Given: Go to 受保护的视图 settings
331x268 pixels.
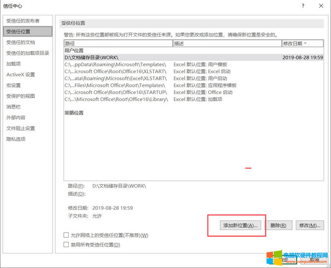Looking at the screenshot, I should point(21,96).
